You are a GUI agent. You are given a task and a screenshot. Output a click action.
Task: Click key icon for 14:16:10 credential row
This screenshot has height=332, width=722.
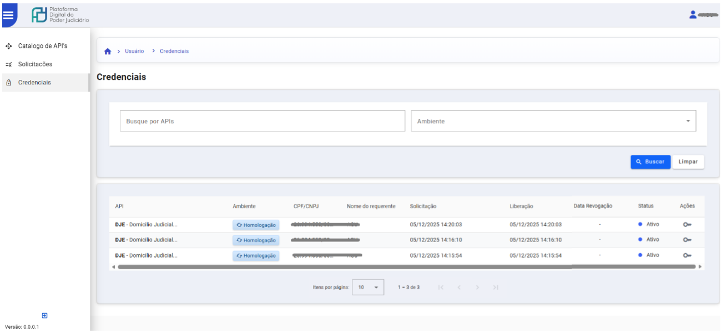pyautogui.click(x=687, y=240)
